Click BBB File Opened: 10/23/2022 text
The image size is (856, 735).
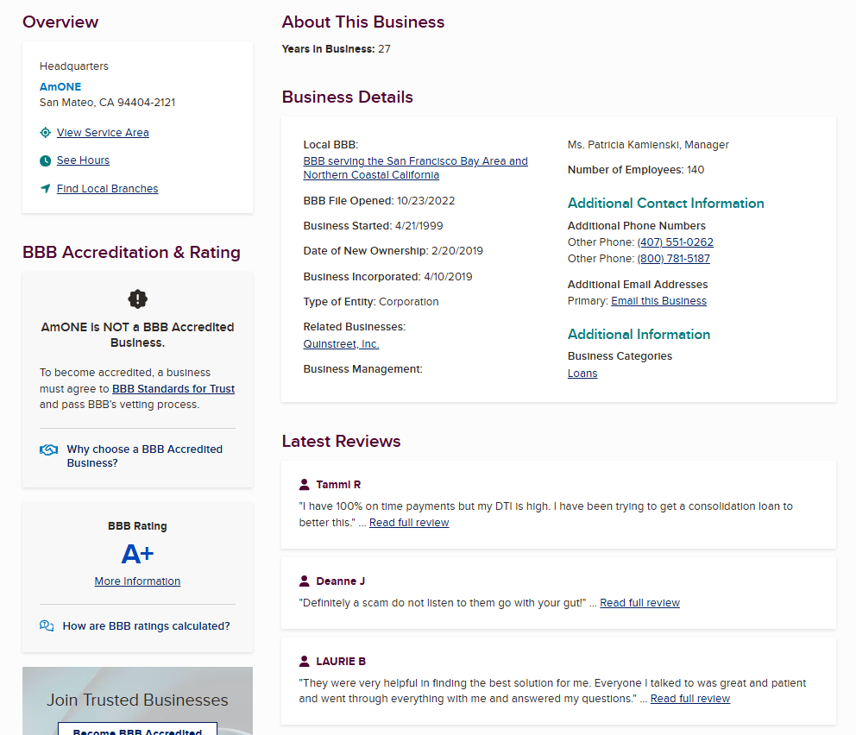pos(379,201)
